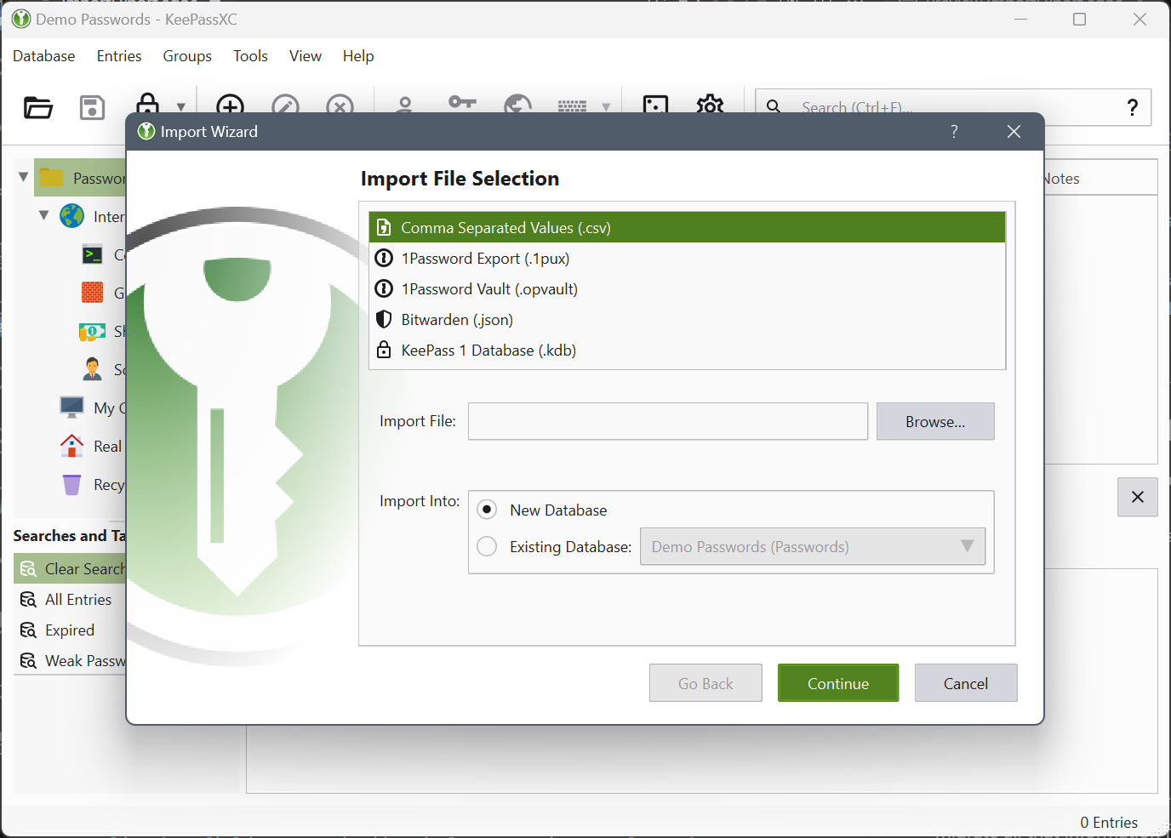Close the Import Wizard dialog
The image size is (1171, 838).
pyautogui.click(x=1014, y=131)
